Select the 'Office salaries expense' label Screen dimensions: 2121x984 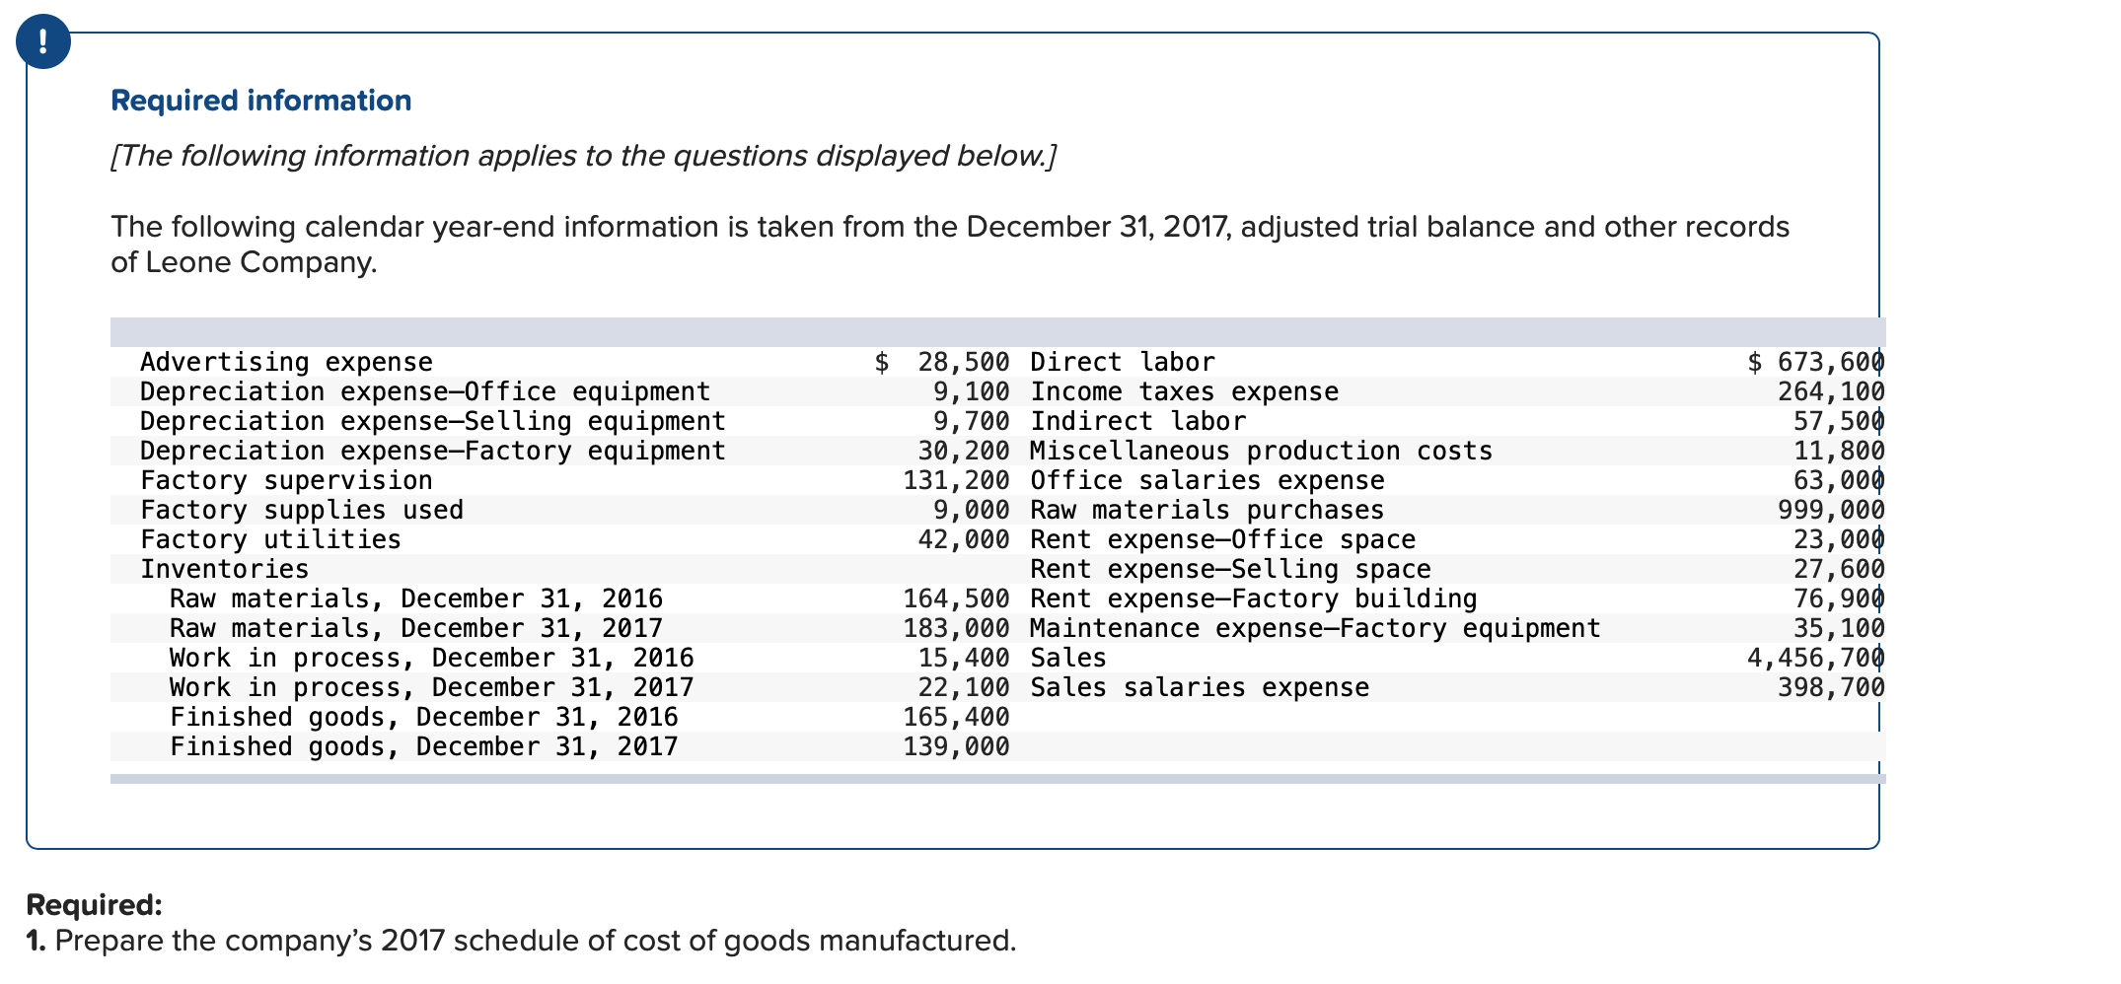pyautogui.click(x=1207, y=480)
